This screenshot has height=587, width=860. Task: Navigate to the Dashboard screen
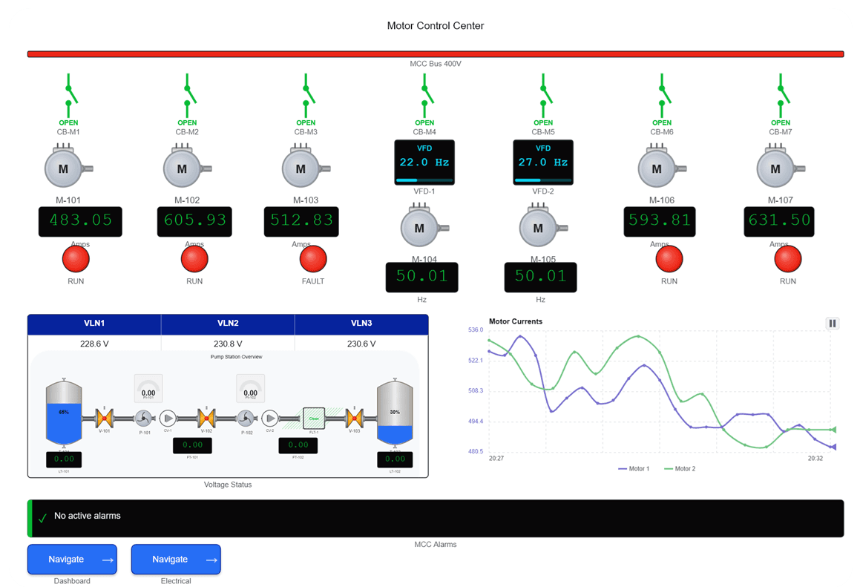coord(73,560)
